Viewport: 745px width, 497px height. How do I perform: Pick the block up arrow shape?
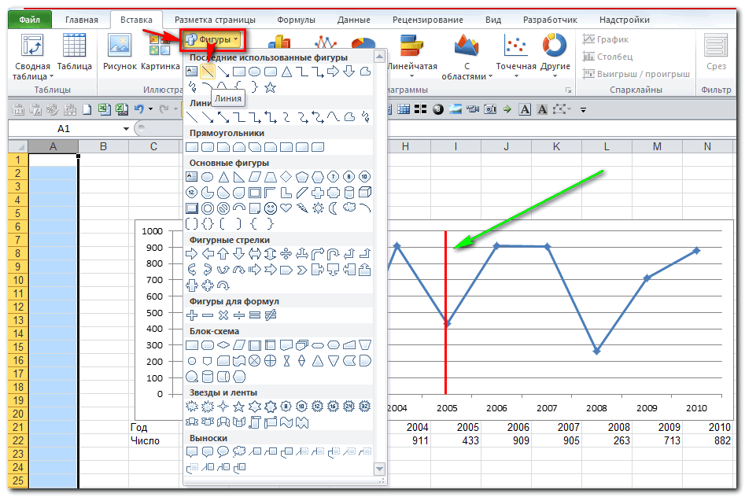click(223, 254)
